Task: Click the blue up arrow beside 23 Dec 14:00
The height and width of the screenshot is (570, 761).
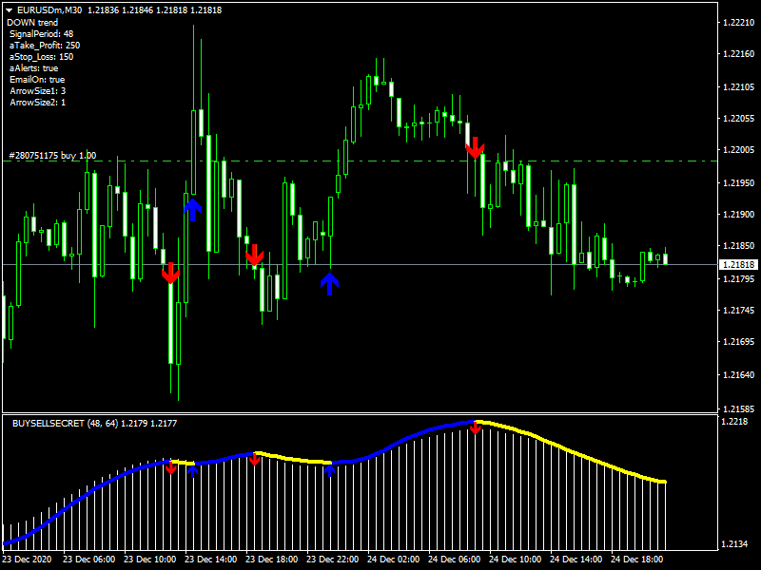Action: (193, 209)
